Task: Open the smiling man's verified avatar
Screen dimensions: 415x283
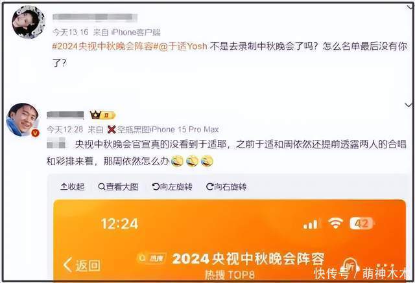Action: click(23, 120)
